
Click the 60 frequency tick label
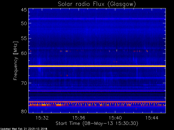[x=24, y=53]
